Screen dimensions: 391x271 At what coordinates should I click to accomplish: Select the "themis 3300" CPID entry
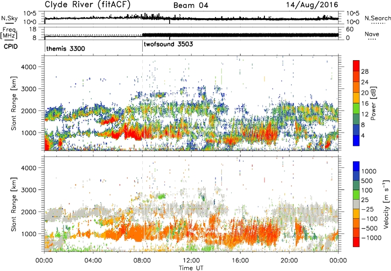[x=65, y=48]
